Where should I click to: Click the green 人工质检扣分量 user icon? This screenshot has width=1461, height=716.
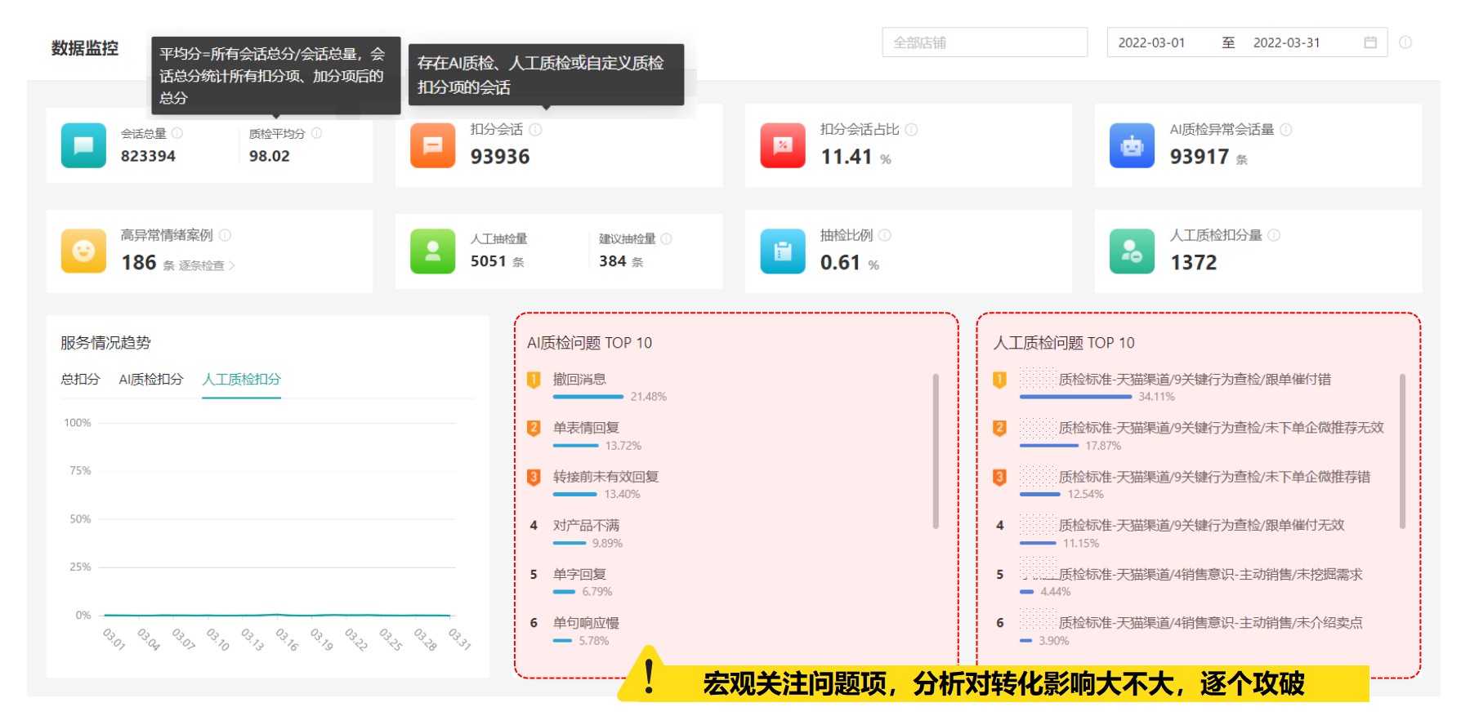click(x=1132, y=251)
